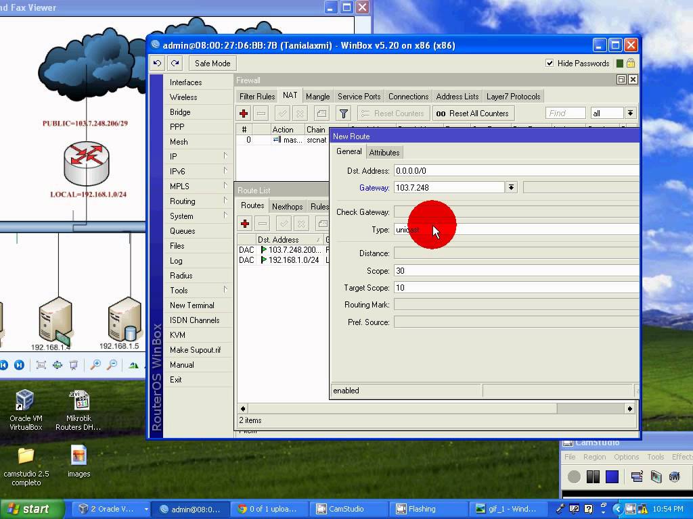Click the CamStudio blue stop button

pyautogui.click(x=612, y=476)
